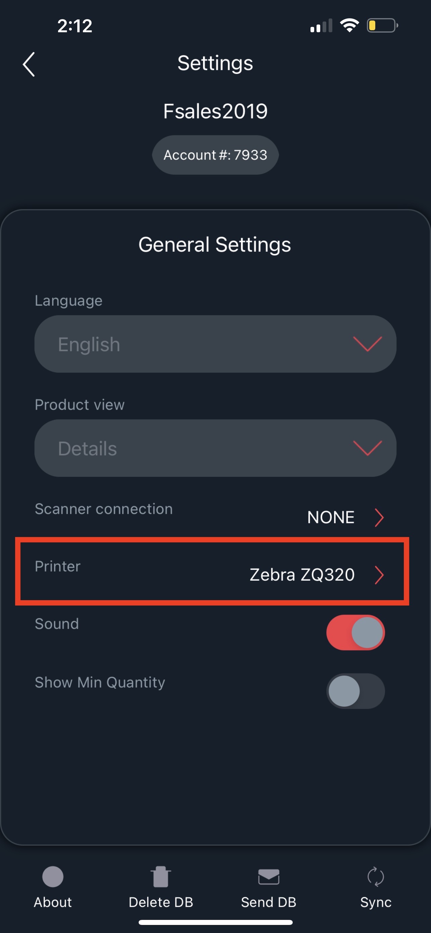
Task: Tap the Send DB envelope icon
Action: tap(269, 877)
